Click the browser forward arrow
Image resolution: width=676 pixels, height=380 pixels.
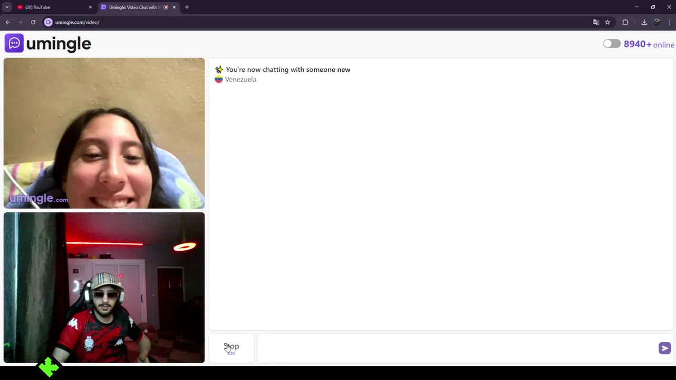pyautogui.click(x=20, y=22)
